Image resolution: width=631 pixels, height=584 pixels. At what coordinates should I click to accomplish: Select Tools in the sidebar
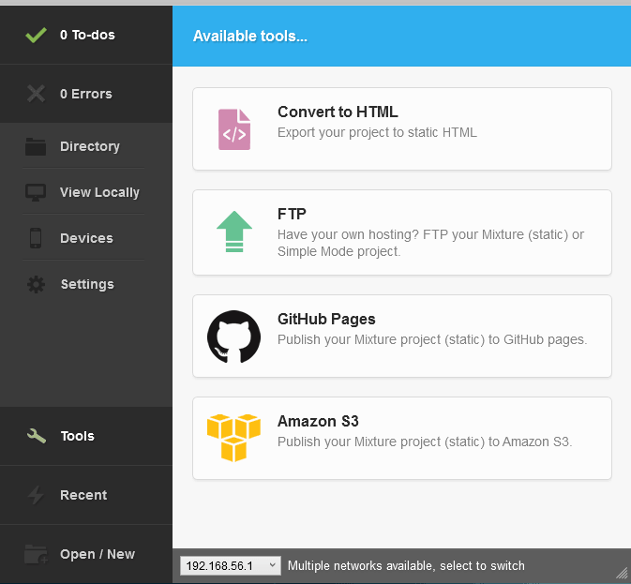pos(86,436)
